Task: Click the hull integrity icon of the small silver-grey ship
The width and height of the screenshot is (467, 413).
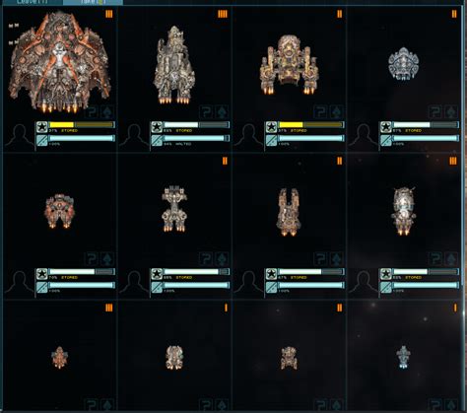Action: [x=386, y=141]
